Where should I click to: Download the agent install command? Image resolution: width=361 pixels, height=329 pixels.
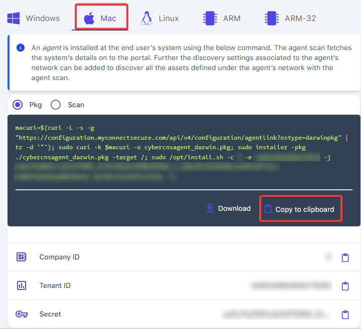(229, 208)
